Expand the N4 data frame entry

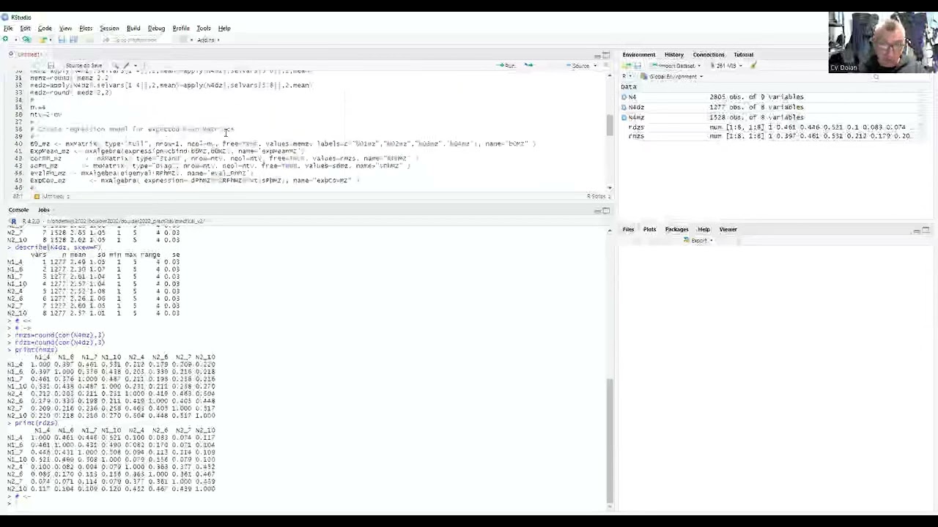tap(624, 97)
